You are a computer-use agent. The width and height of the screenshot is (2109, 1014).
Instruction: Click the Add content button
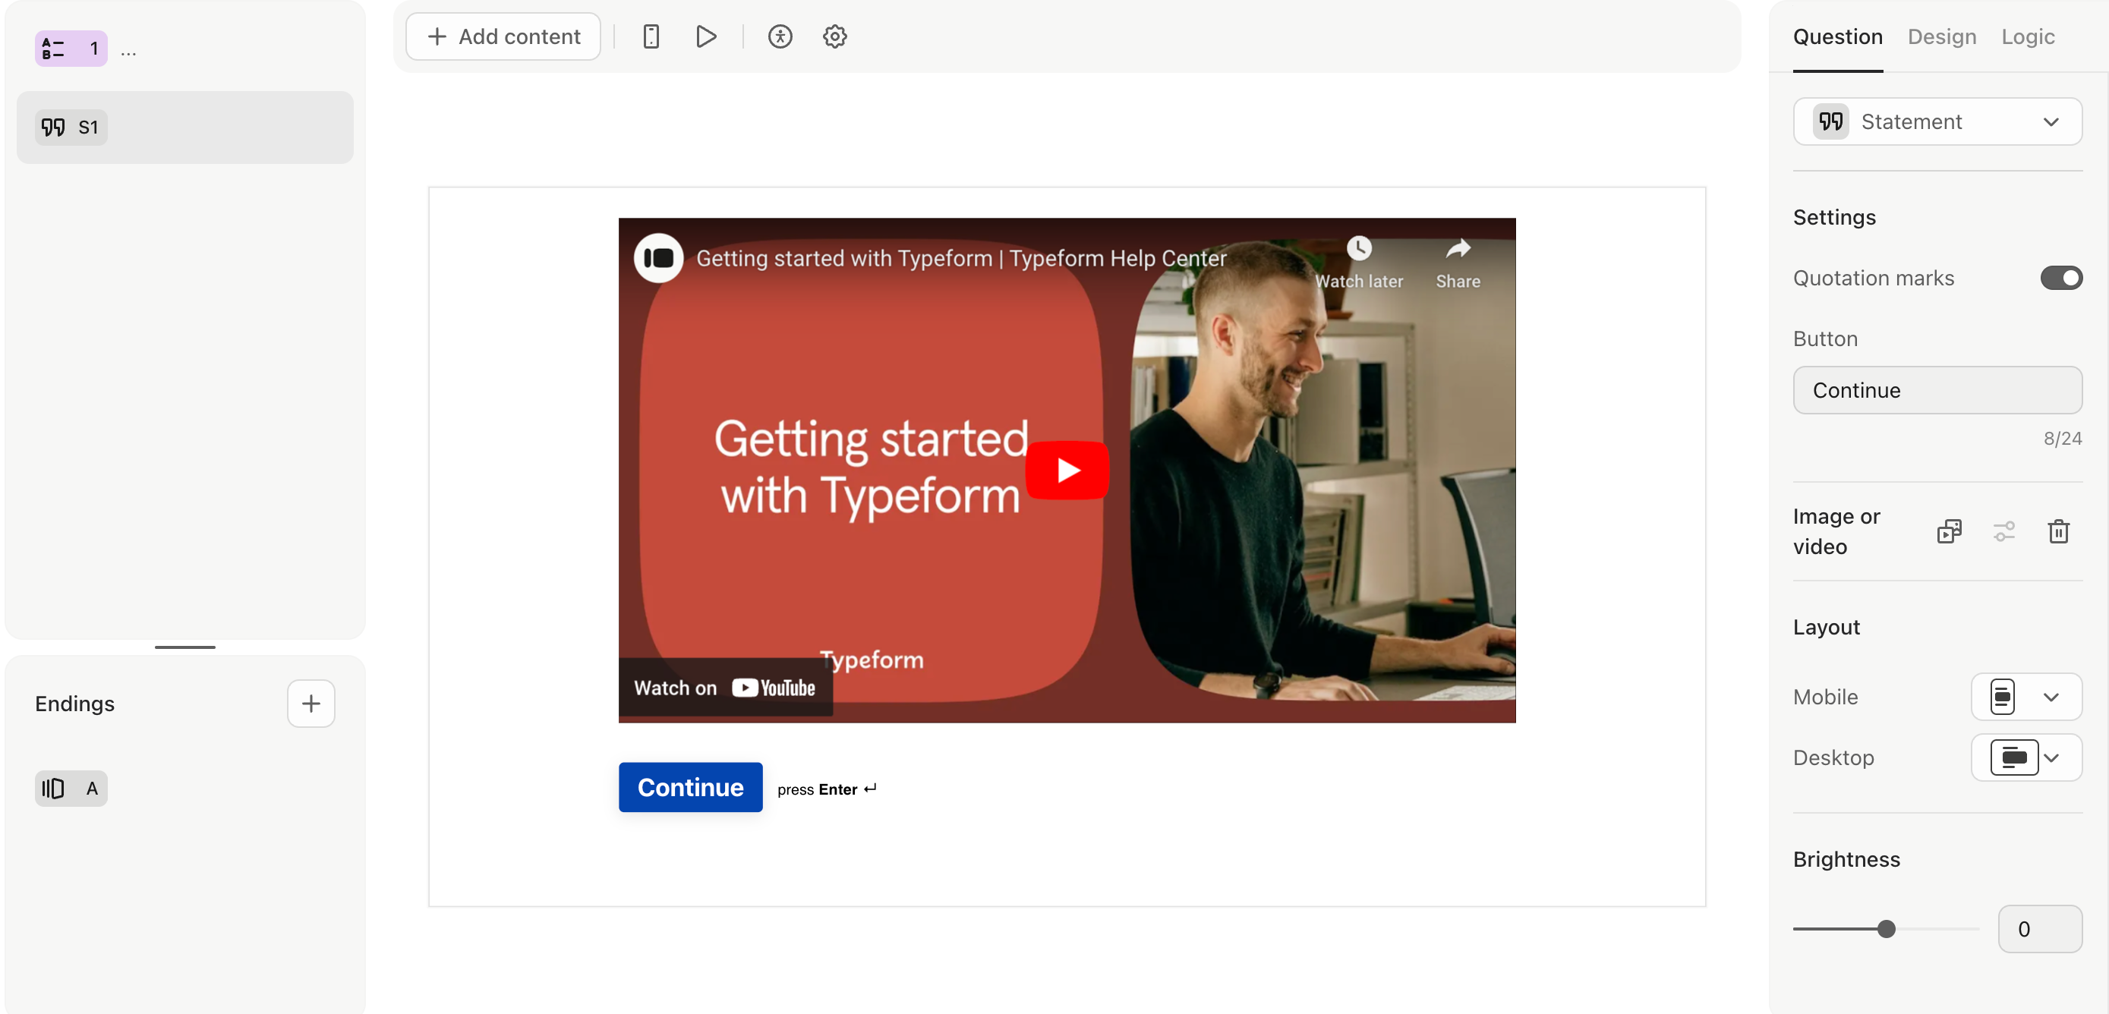click(503, 37)
